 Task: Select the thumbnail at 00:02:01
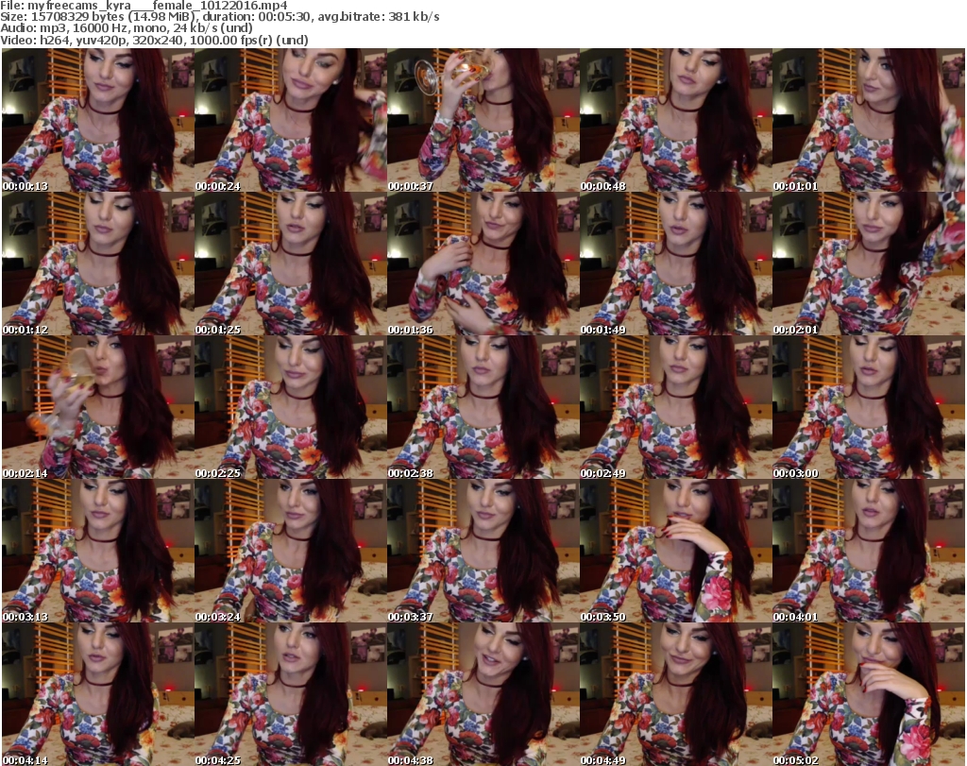[x=869, y=264]
